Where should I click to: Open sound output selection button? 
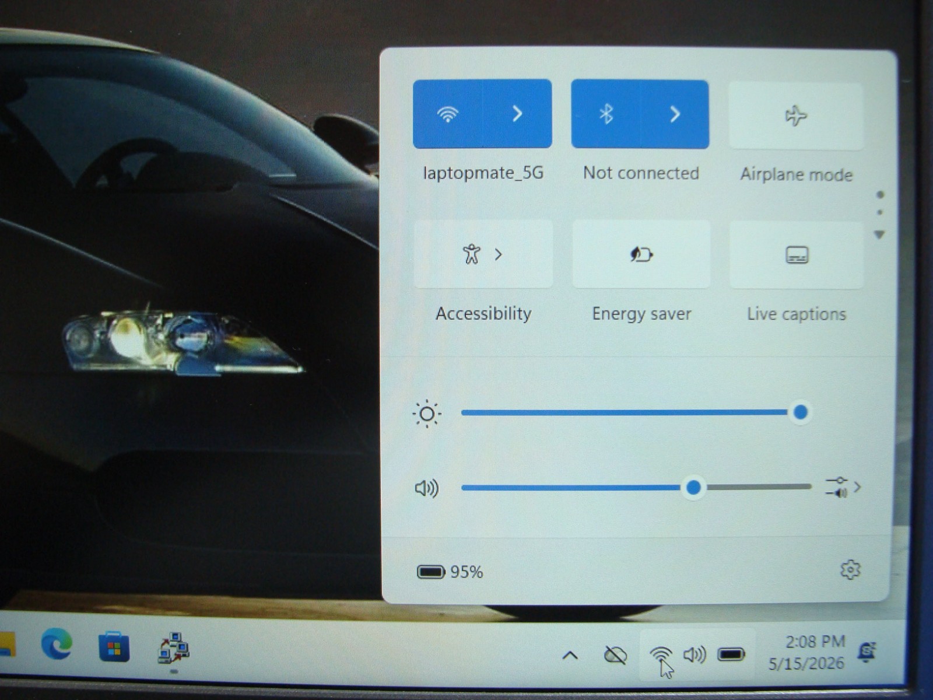(x=843, y=487)
